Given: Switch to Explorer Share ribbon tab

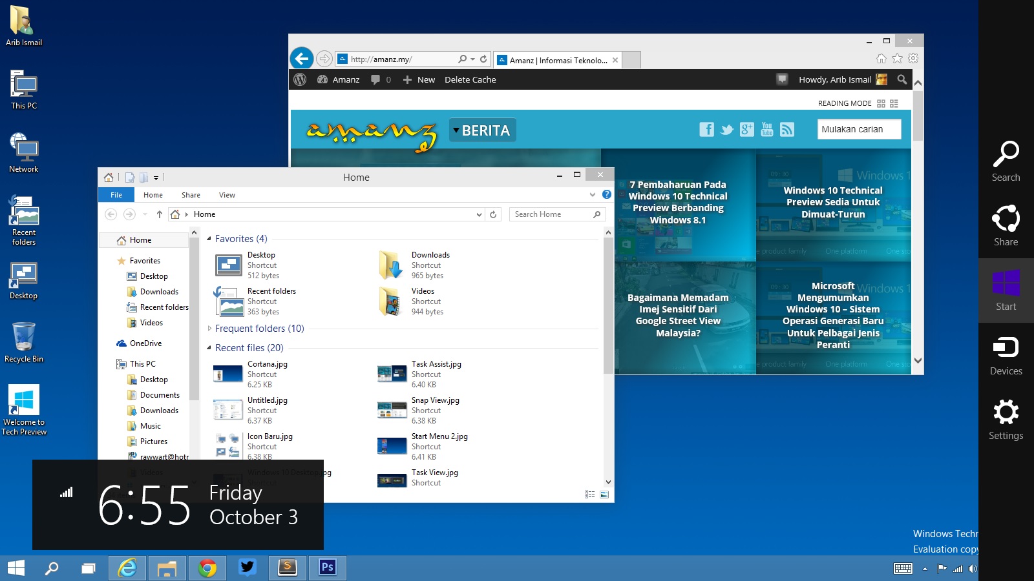Looking at the screenshot, I should pos(191,195).
